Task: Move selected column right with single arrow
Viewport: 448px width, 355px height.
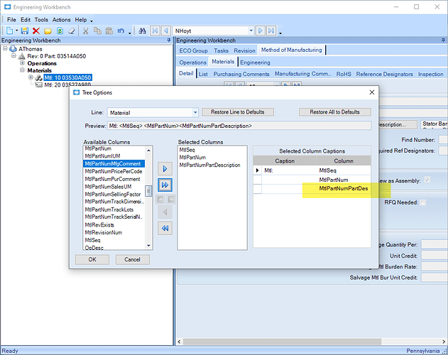Action: tap(165, 169)
